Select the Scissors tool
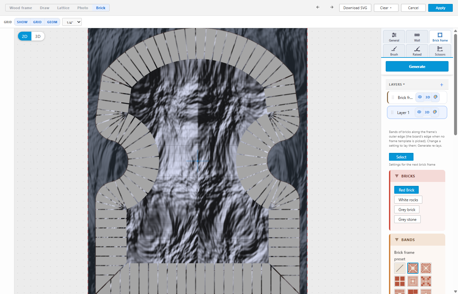 440,51
